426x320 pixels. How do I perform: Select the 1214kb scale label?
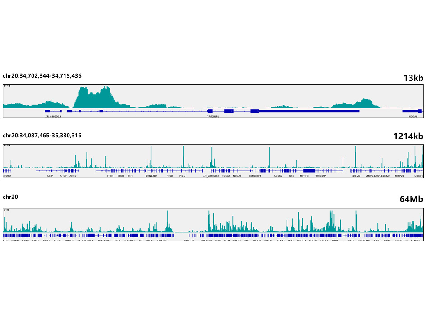click(408, 136)
